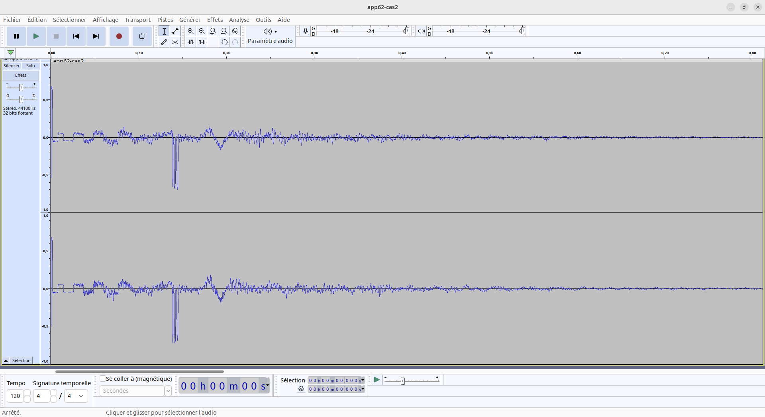Click the Record button
Image resolution: width=765 pixels, height=417 pixels.
[119, 36]
